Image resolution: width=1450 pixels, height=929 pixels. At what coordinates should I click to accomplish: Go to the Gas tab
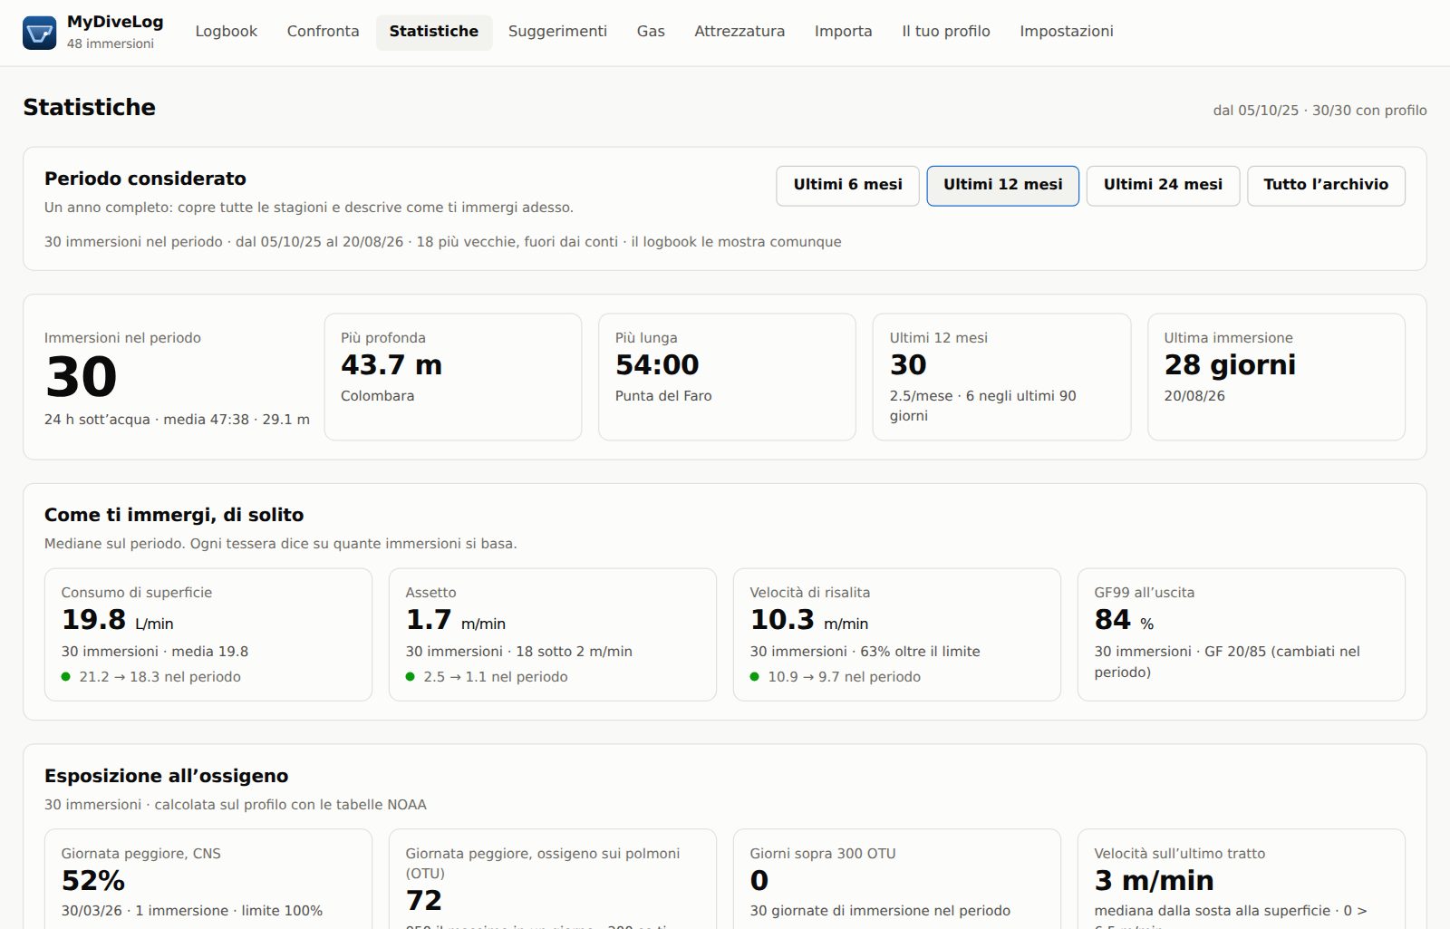click(x=651, y=32)
